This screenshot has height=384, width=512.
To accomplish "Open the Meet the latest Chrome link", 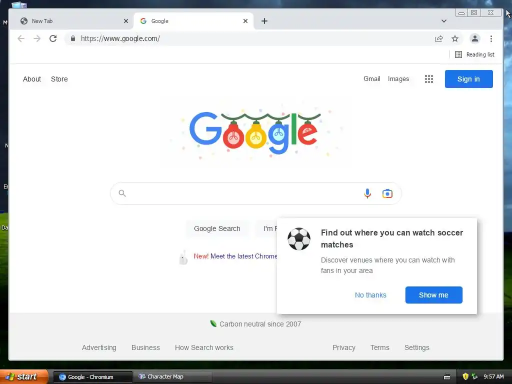I will (243, 256).
